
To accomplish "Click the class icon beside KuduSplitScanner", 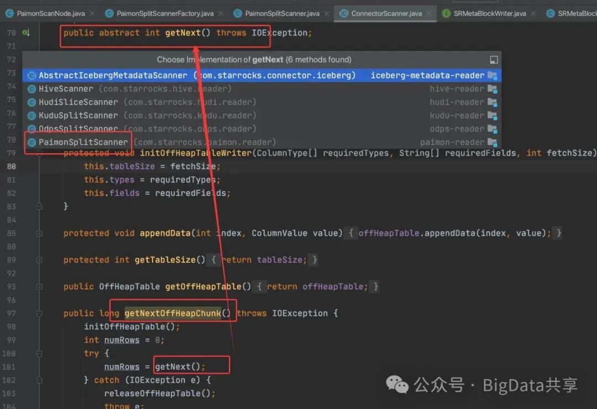I will pyautogui.click(x=32, y=116).
